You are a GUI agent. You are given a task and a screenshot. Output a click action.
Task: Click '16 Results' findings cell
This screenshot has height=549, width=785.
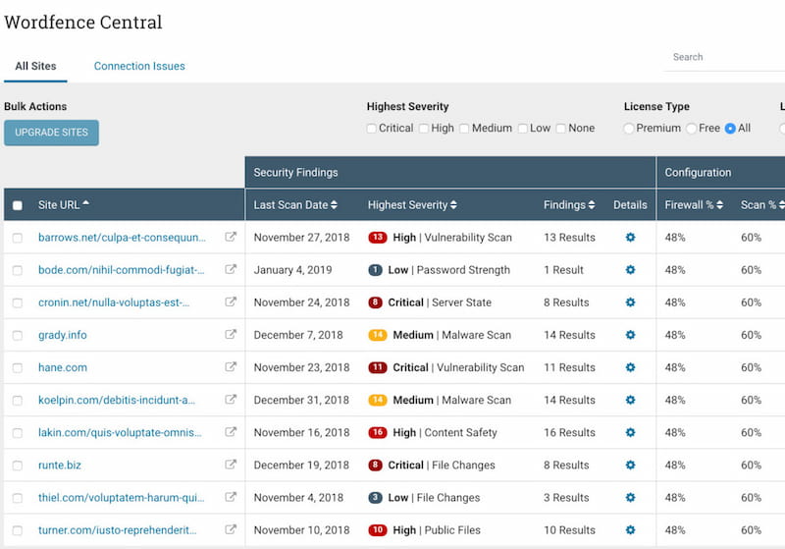tap(569, 433)
